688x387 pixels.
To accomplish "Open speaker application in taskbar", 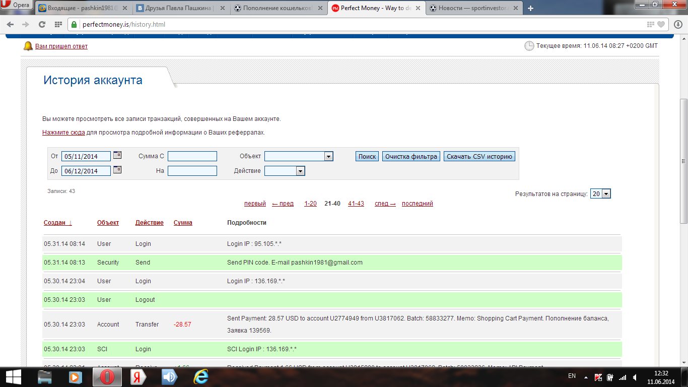I will [x=170, y=376].
